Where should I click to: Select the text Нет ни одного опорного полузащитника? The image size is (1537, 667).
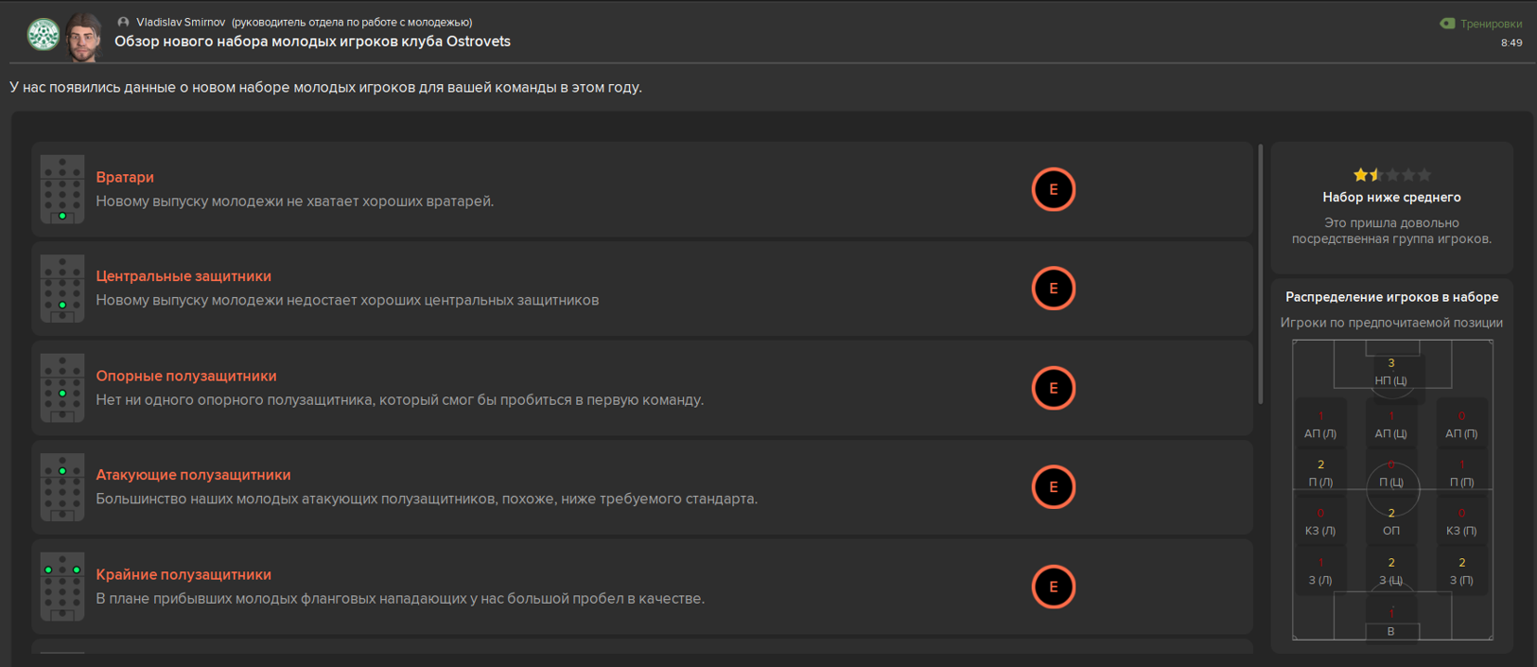pyautogui.click(x=399, y=400)
